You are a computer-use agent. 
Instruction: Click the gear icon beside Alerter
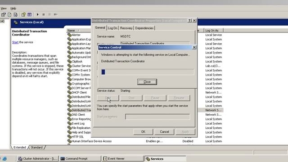point(69,35)
